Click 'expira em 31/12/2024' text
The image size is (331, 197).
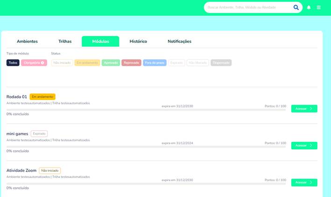(x=177, y=143)
